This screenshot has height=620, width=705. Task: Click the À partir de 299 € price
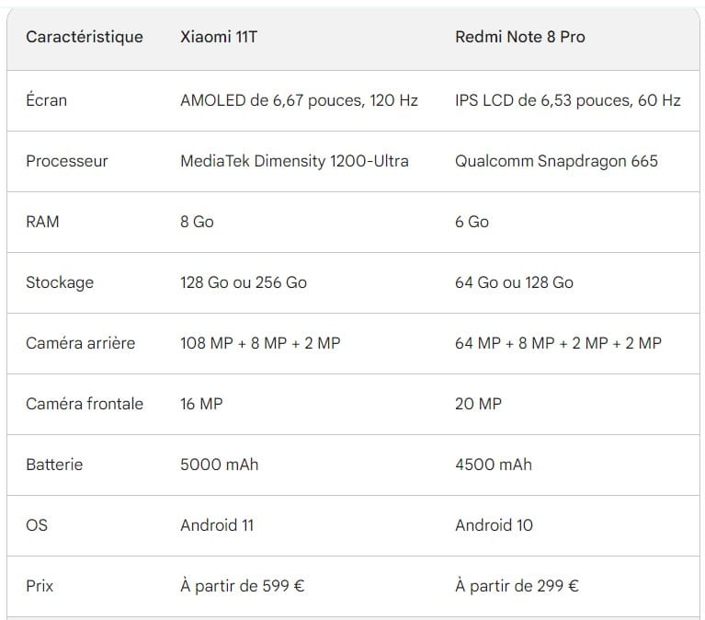(x=517, y=586)
